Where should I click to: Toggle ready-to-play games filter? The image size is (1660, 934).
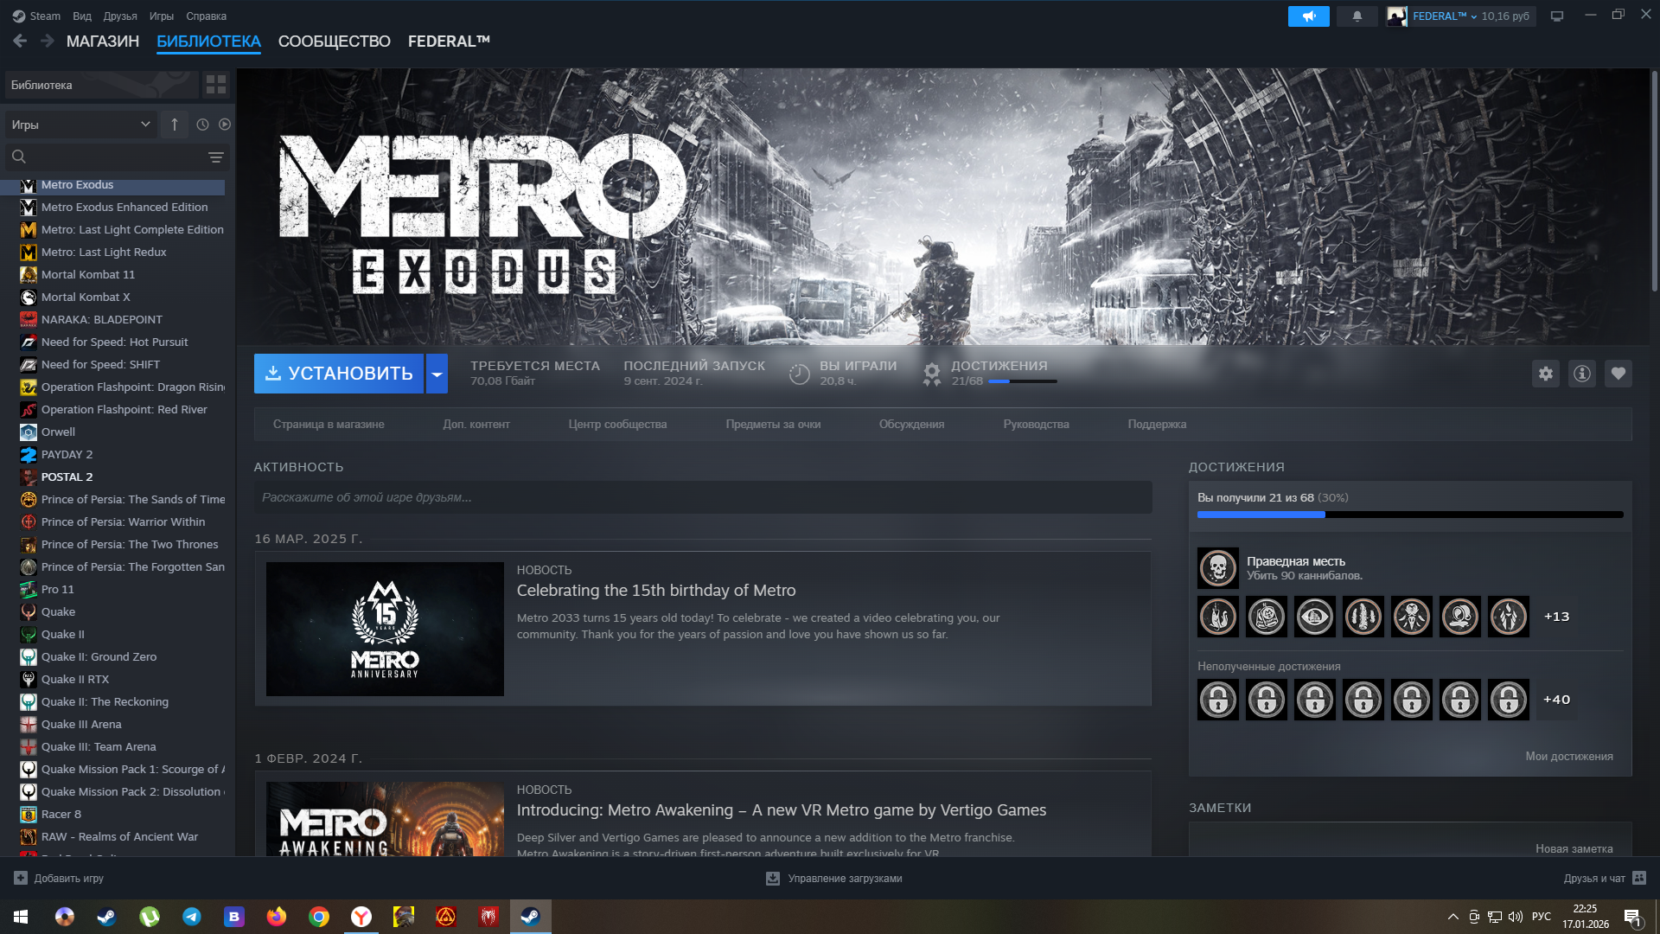[x=225, y=125]
